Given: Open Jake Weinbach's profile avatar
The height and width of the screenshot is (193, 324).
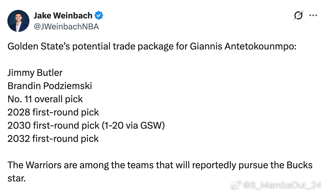Looking at the screenshot, I should pyautogui.click(x=18, y=21).
